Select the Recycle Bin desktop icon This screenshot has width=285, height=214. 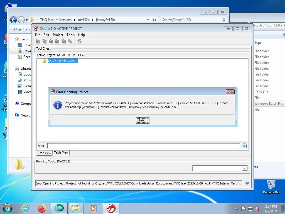click(271, 187)
